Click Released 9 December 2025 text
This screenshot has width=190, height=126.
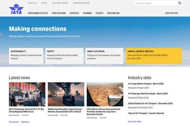(140, 107)
